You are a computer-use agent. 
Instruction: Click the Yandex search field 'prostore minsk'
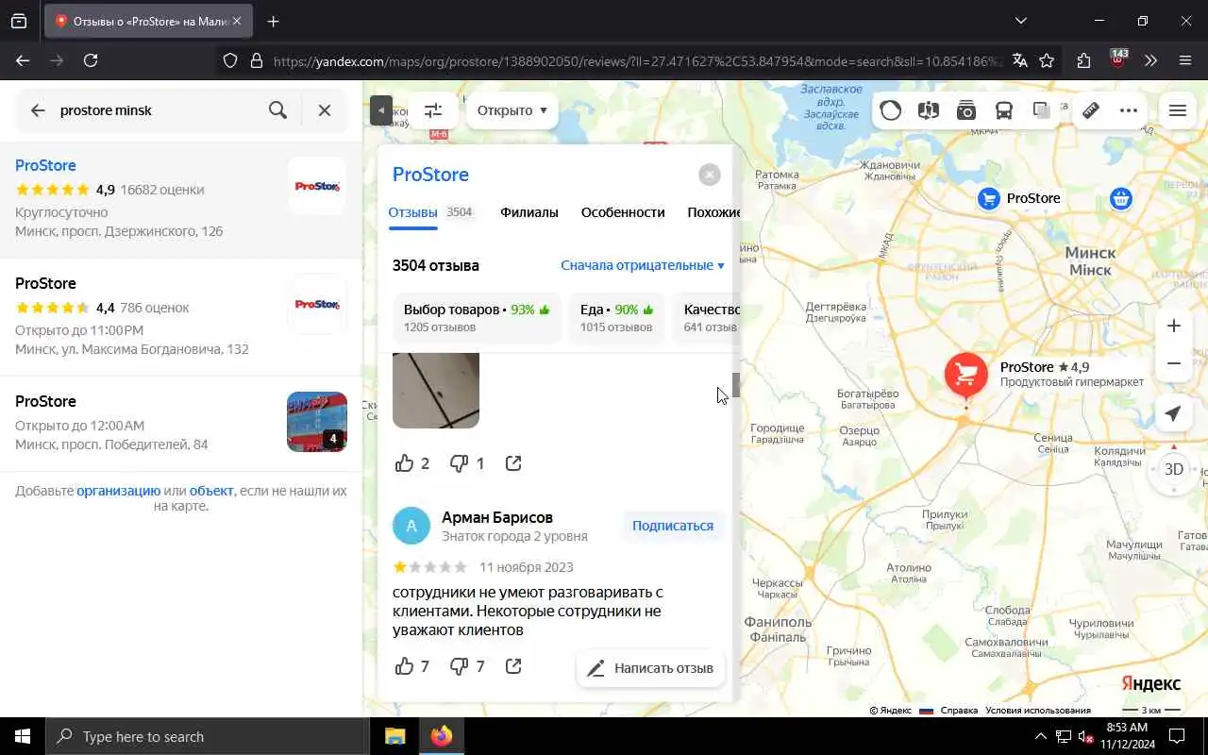pos(156,110)
